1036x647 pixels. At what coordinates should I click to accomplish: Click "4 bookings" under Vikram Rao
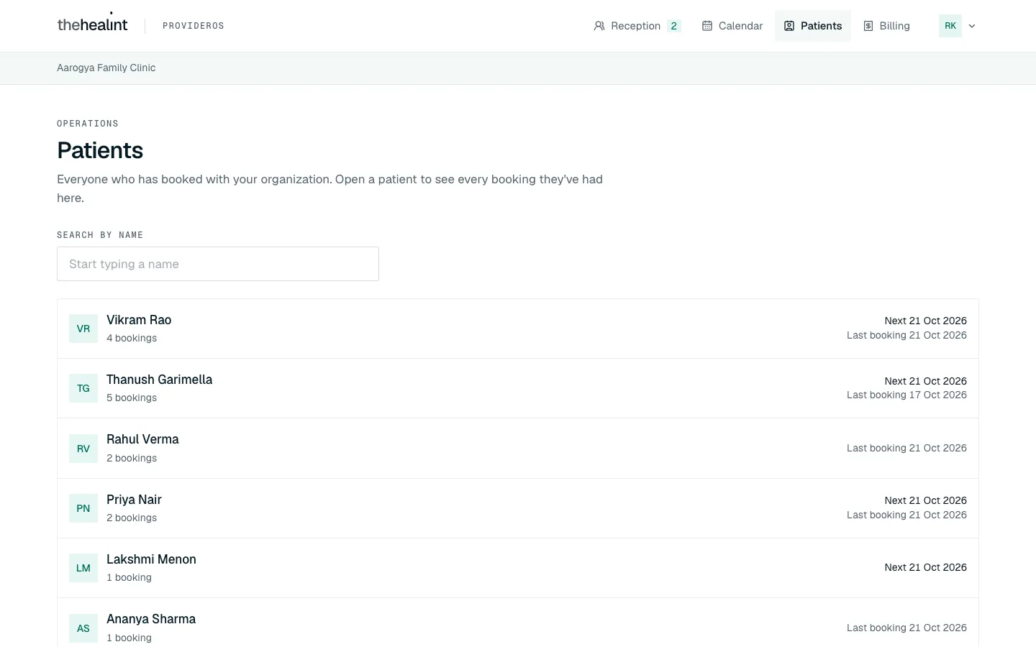click(x=132, y=338)
